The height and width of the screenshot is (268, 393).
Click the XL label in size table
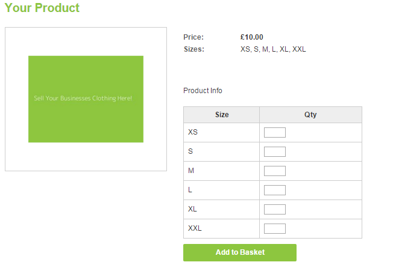click(x=193, y=209)
